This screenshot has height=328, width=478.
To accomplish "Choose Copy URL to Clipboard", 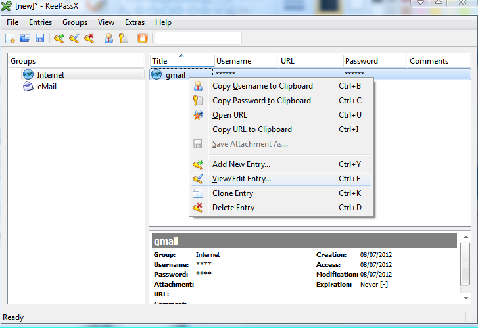I will point(281,129).
